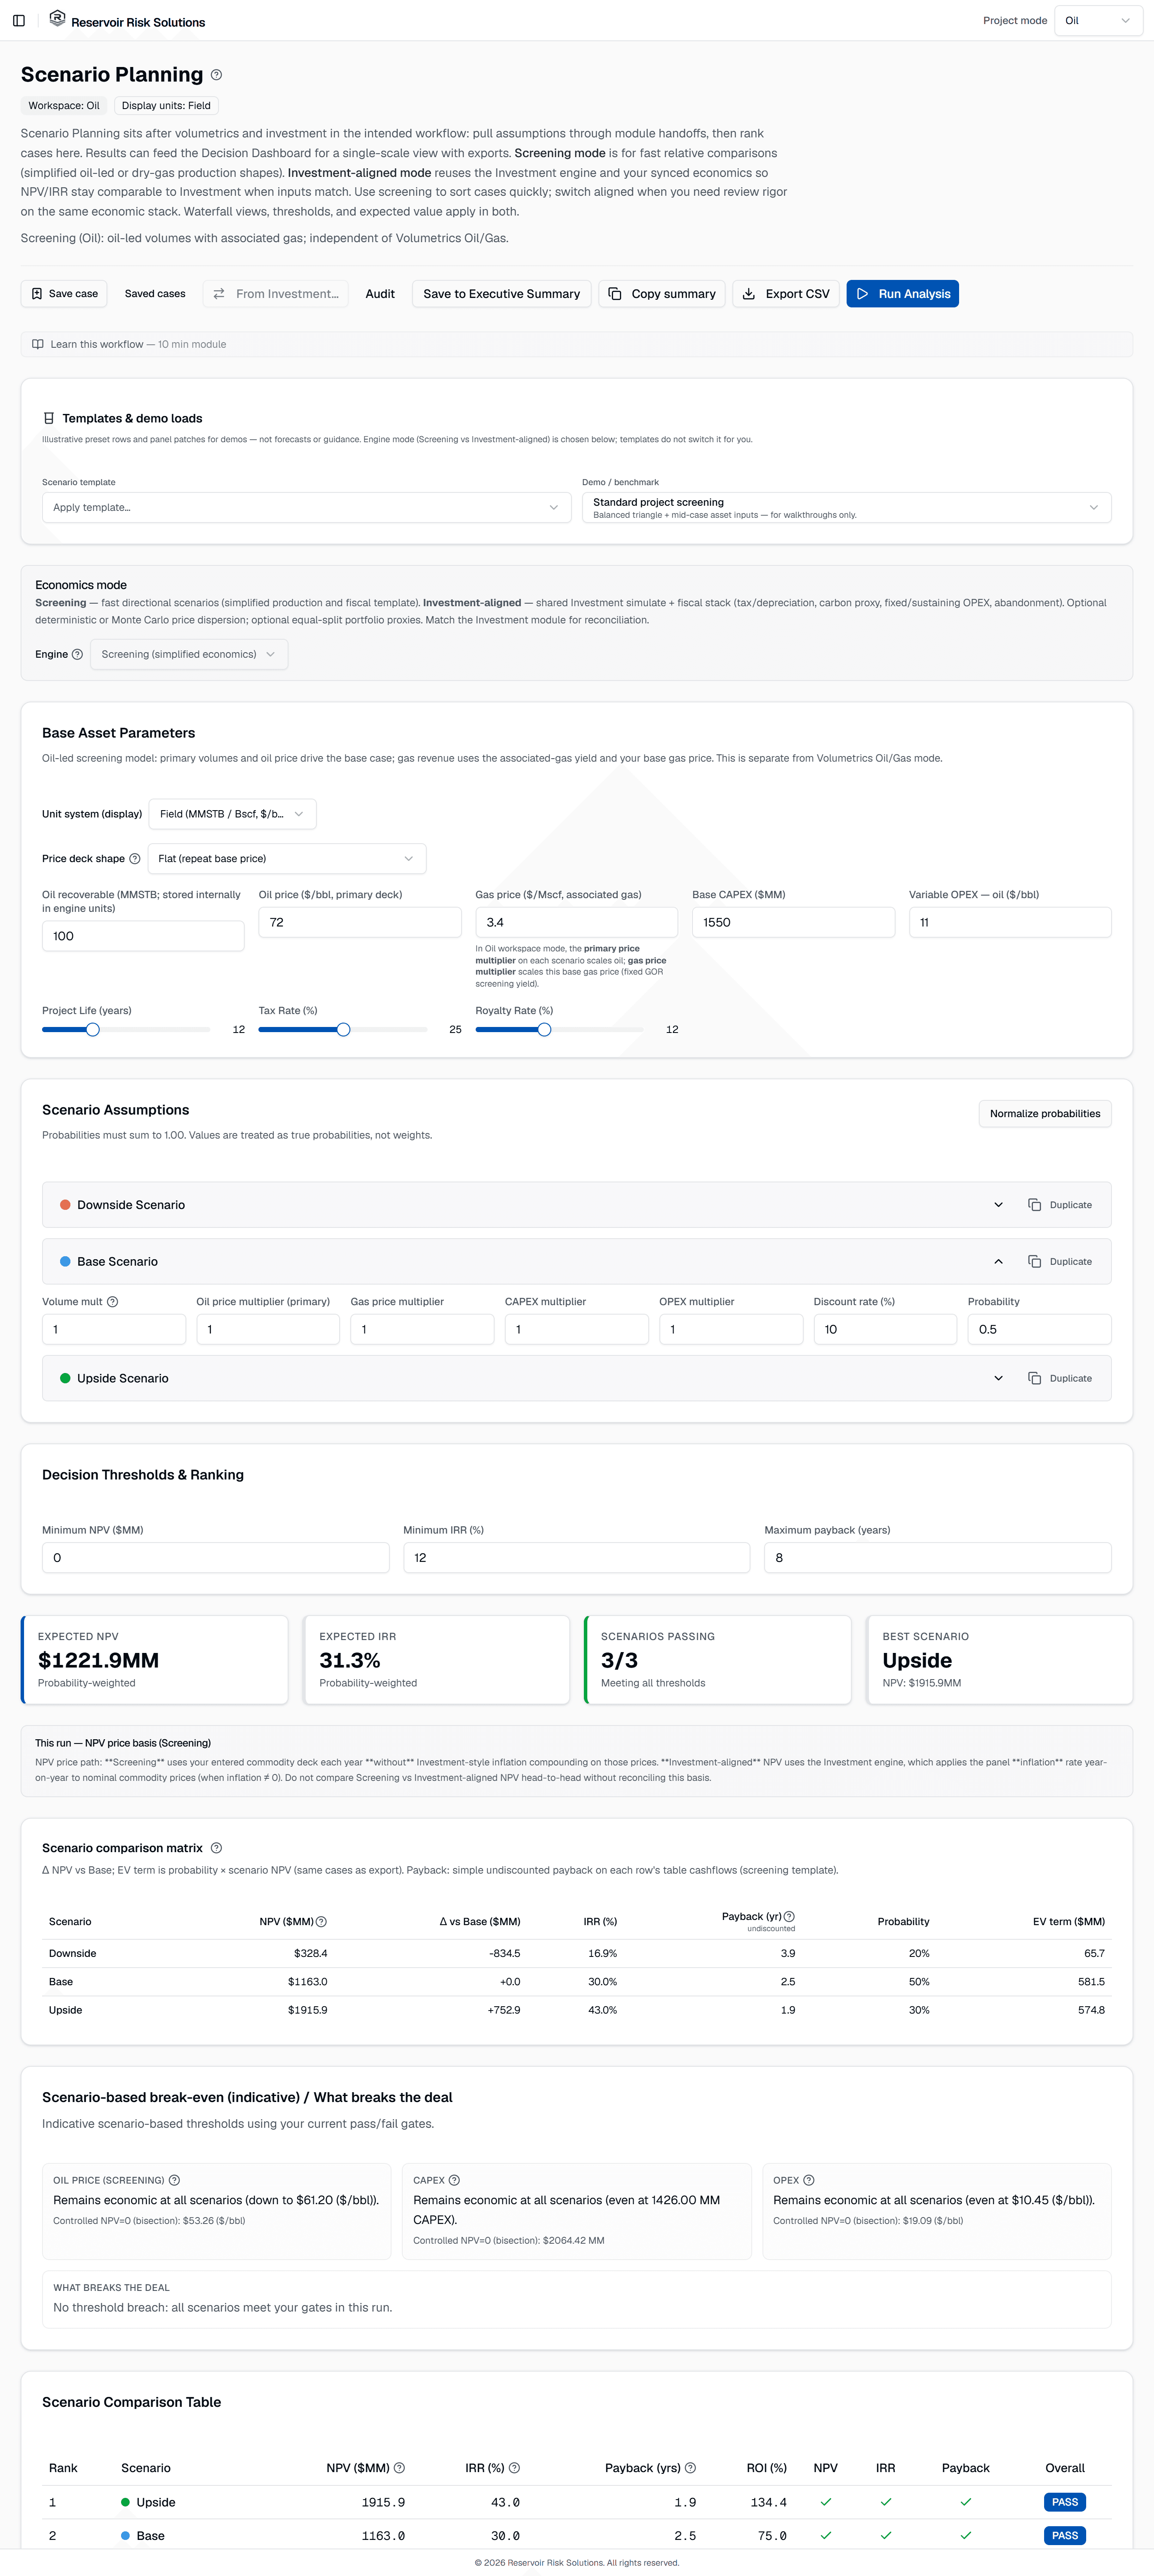Click the Oil recoverable input field
Viewport: 1154px width, 2576px height.
click(x=143, y=936)
